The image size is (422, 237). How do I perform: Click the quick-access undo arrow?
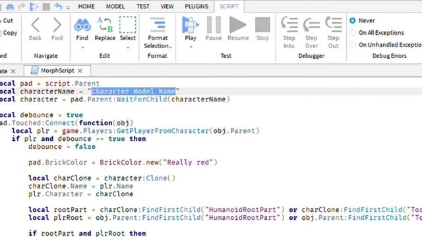[x=58, y=7]
